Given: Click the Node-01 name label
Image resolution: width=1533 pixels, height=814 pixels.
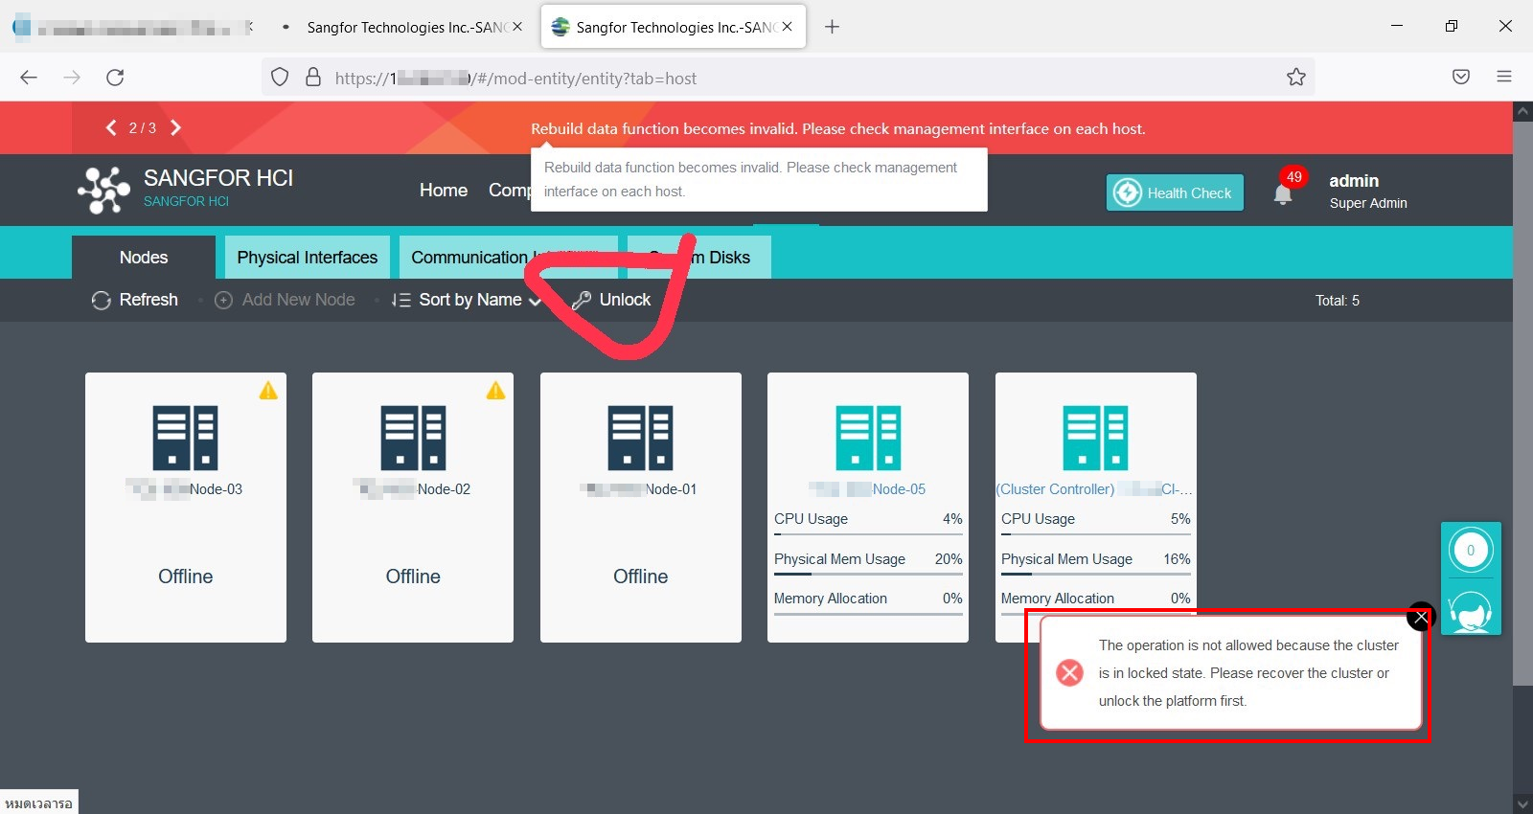Looking at the screenshot, I should 639,489.
